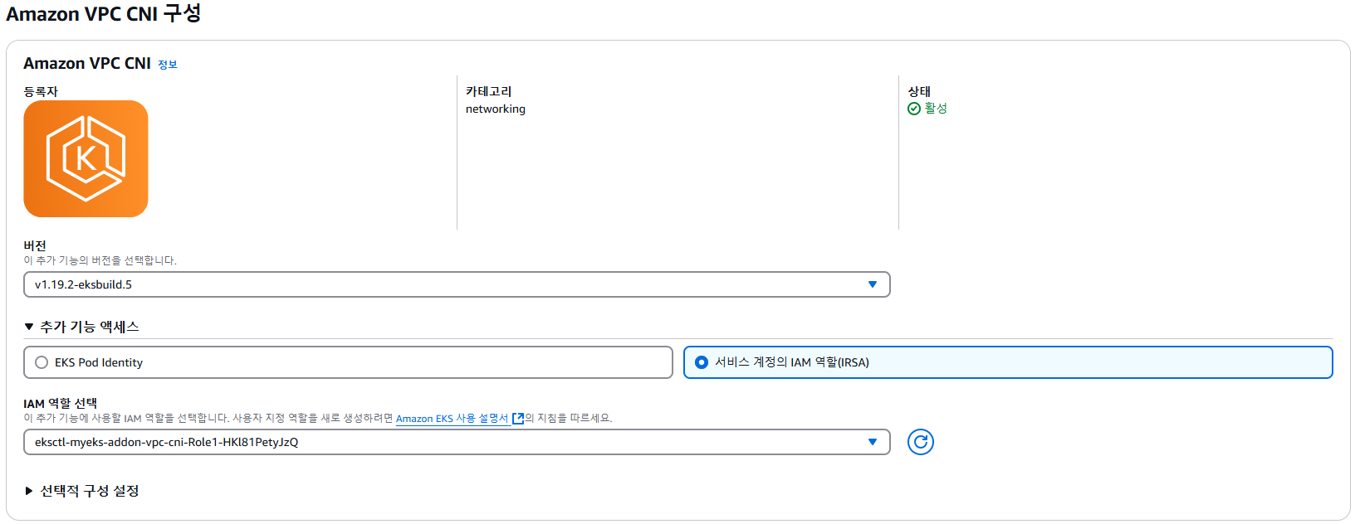This screenshot has height=524, width=1355.
Task: Collapse the 추가 기능 액세스 section
Action: pos(81,327)
